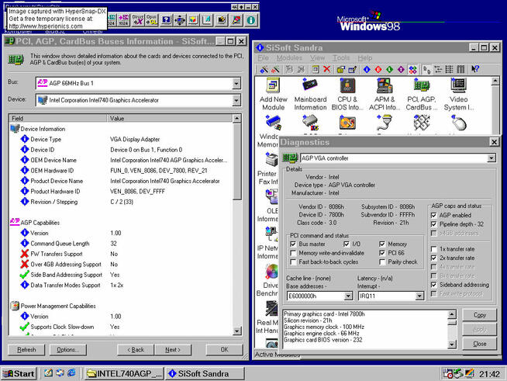Click the DirectX toolbar button

(x=138, y=20)
